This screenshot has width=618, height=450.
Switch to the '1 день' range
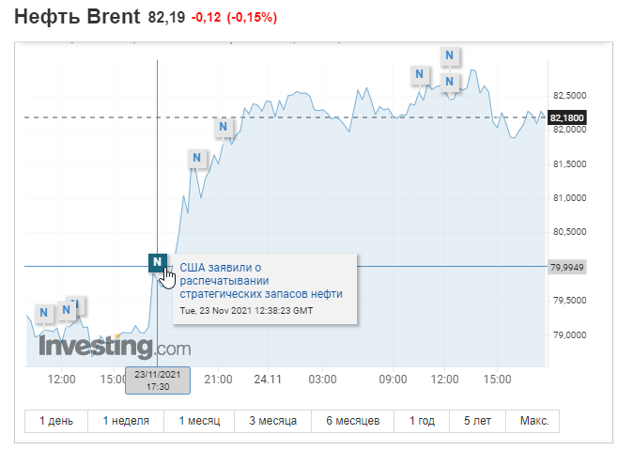[x=56, y=420]
